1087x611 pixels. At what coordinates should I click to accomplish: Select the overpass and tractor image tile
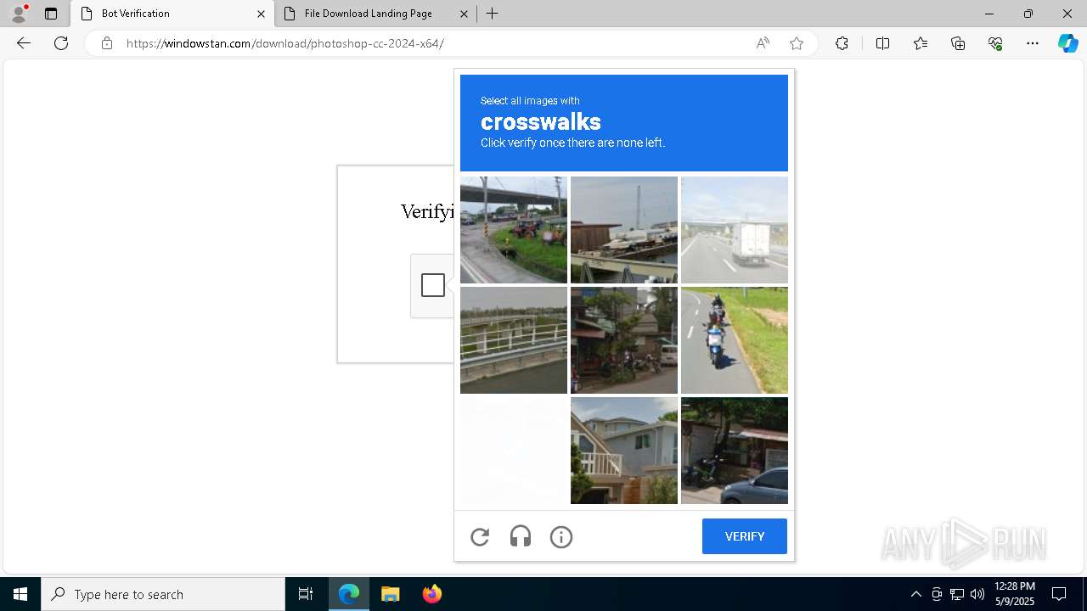tap(514, 230)
